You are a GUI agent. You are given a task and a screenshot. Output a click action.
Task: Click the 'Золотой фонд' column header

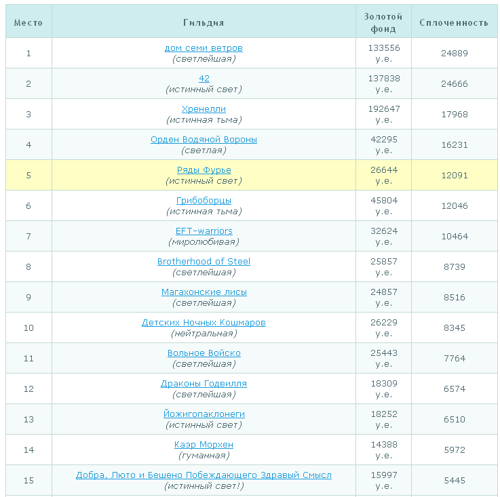tap(383, 22)
